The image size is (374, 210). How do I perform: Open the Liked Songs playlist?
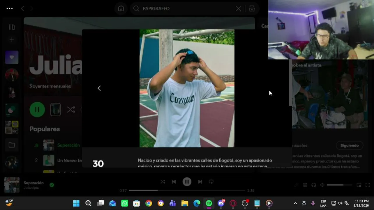12,57
